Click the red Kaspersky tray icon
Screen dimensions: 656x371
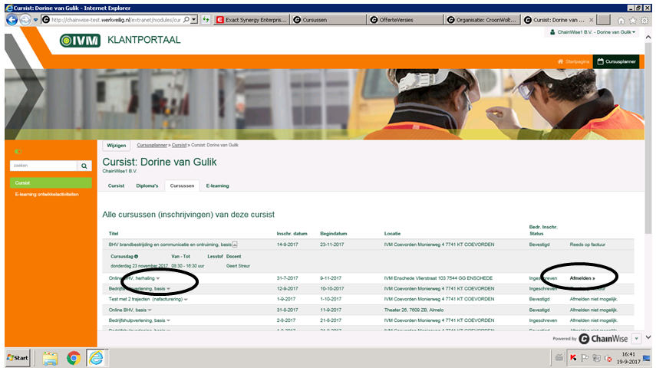click(x=573, y=358)
